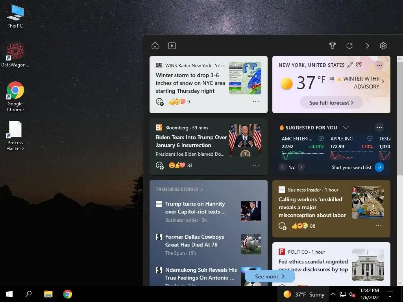The width and height of the screenshot is (403, 302).
Task: Open the feed Home icon
Action: pyautogui.click(x=155, y=46)
